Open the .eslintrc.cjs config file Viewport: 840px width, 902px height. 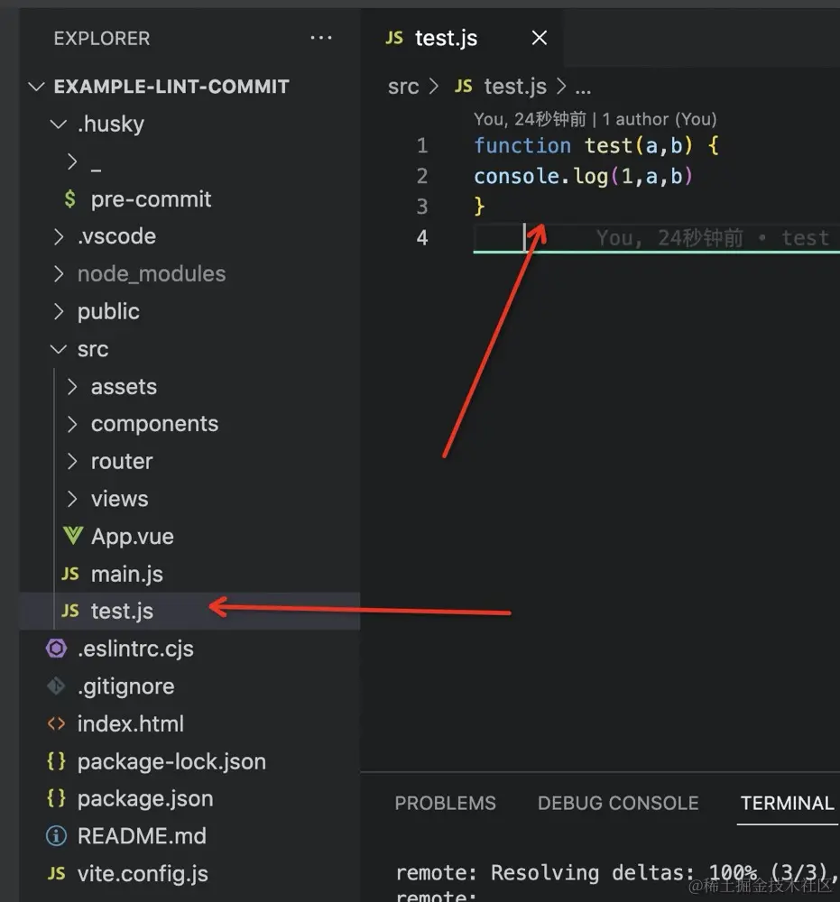(135, 649)
